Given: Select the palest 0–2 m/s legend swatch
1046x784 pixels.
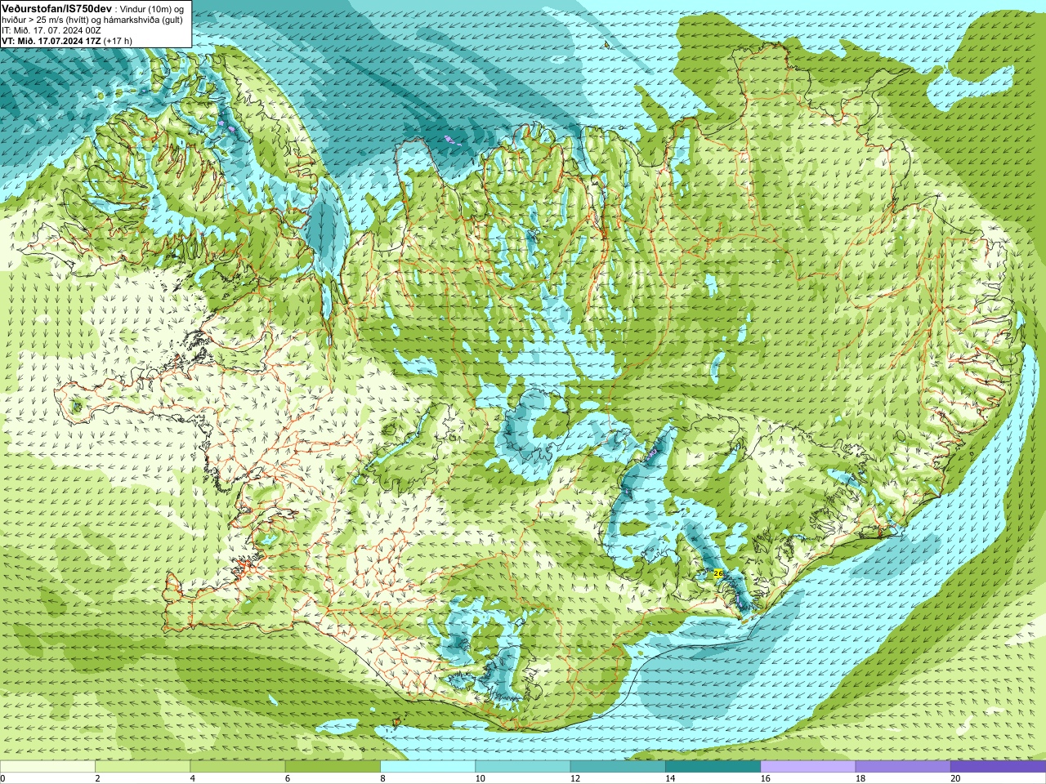Looking at the screenshot, I should [47, 767].
